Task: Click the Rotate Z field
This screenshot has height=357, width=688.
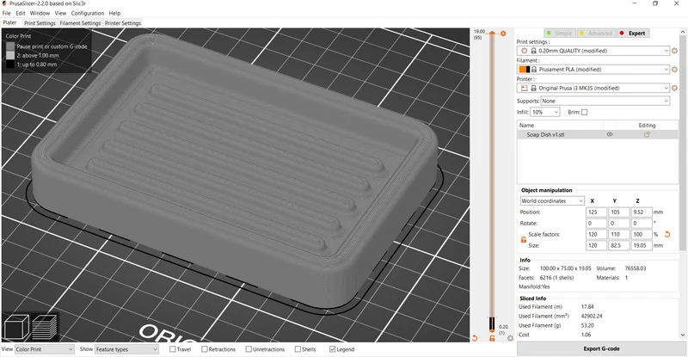Action: [642, 224]
